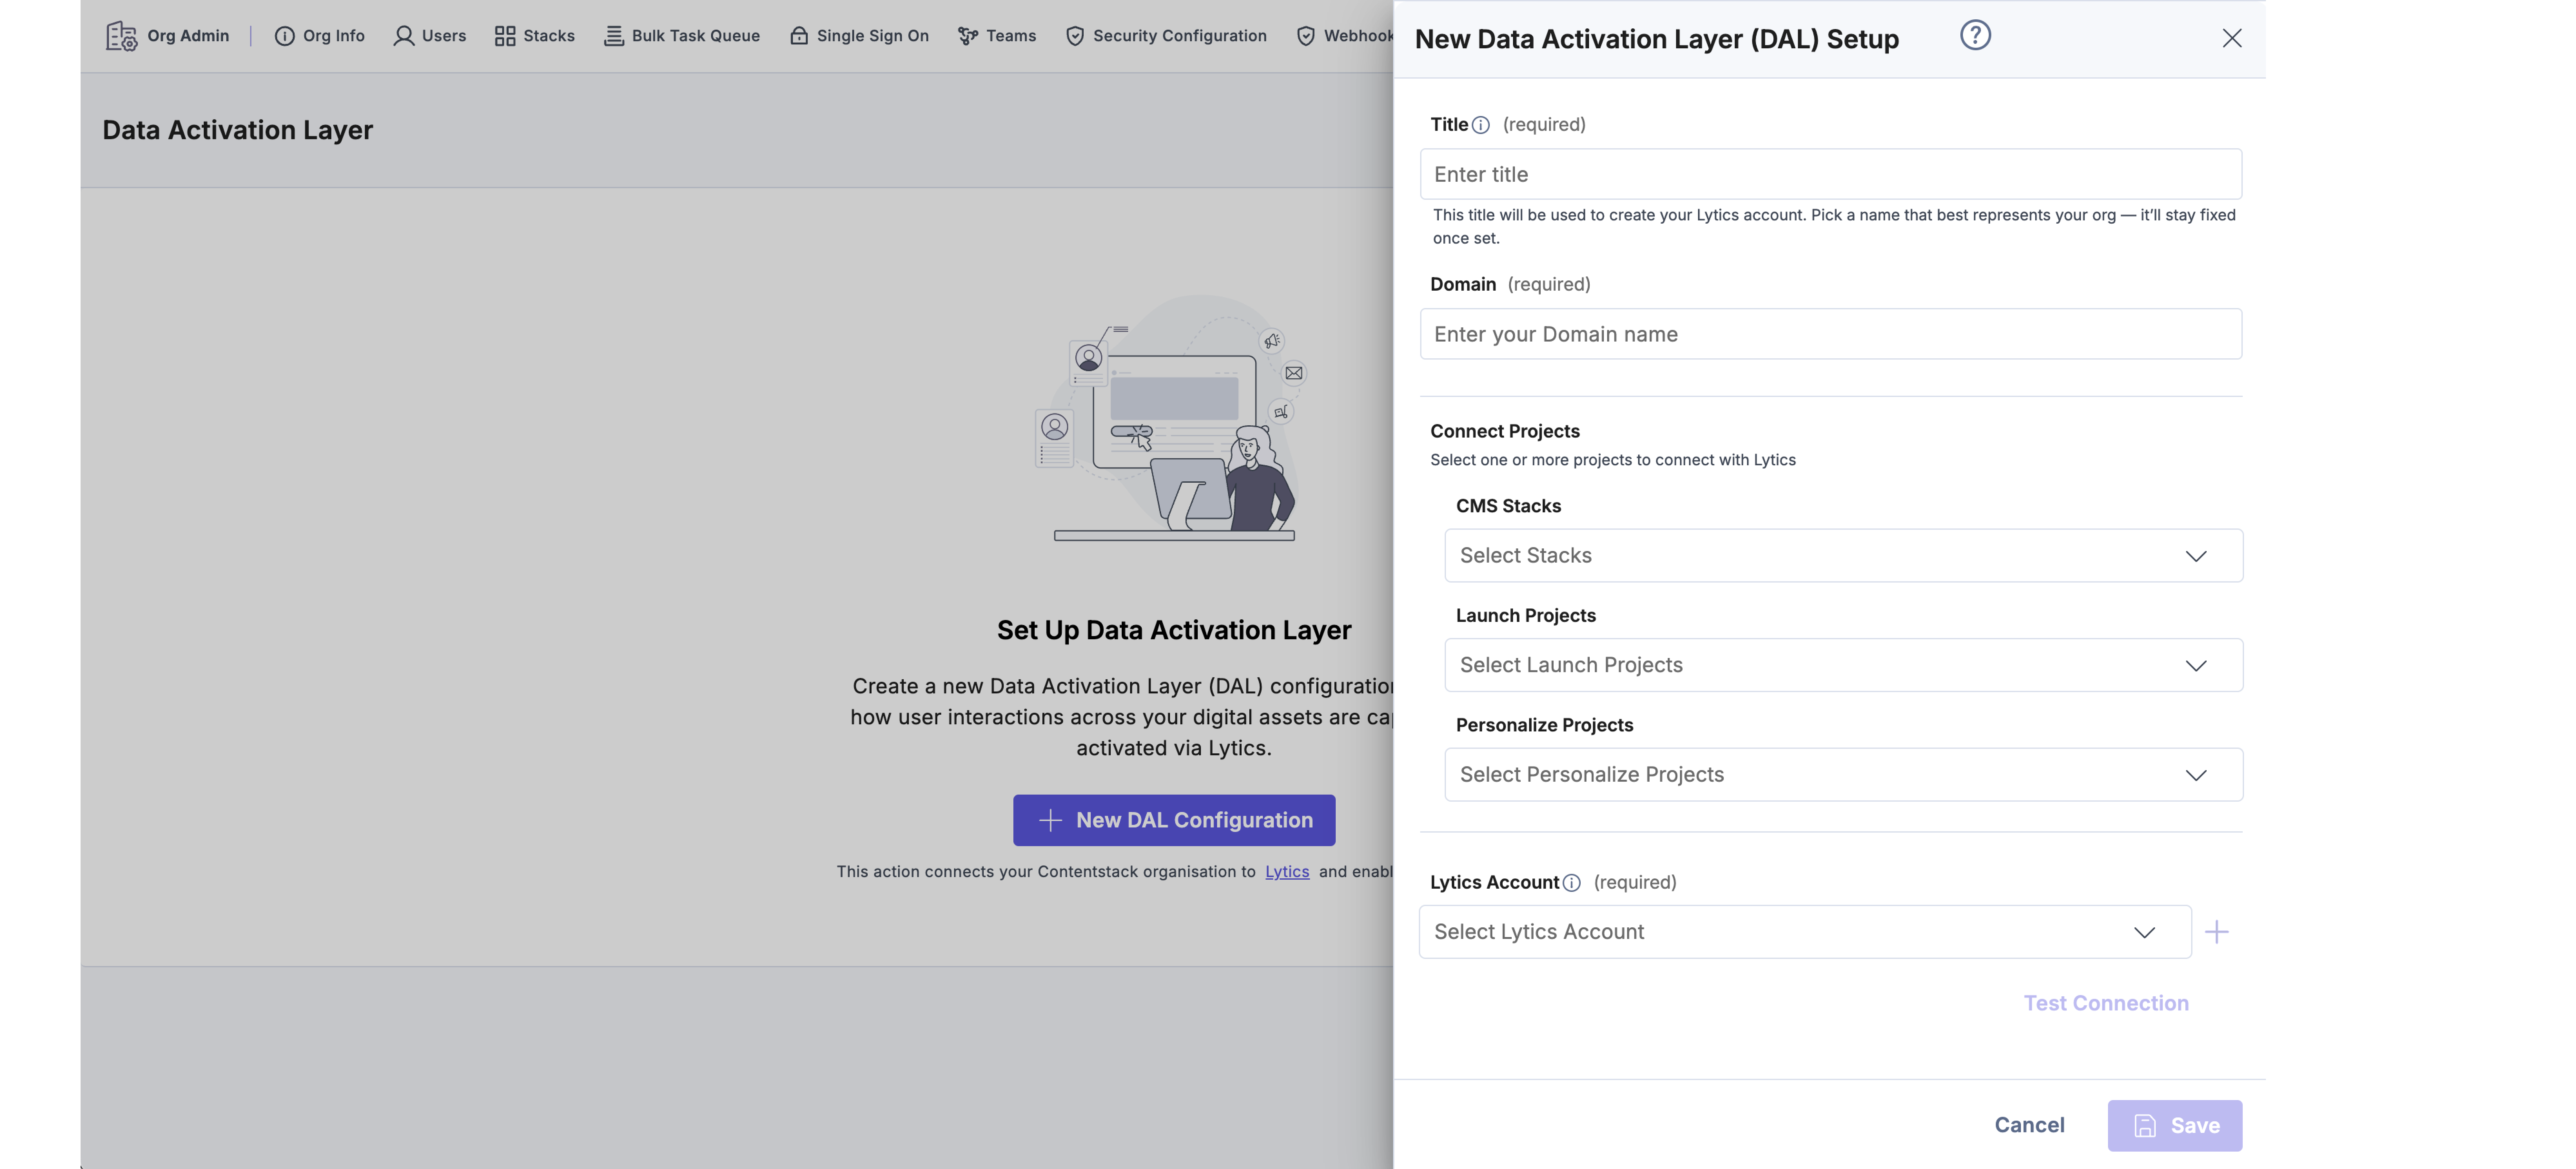Viewport: 2576px width, 1169px height.
Task: Open the Bulk Task Queue tab
Action: click(x=682, y=36)
